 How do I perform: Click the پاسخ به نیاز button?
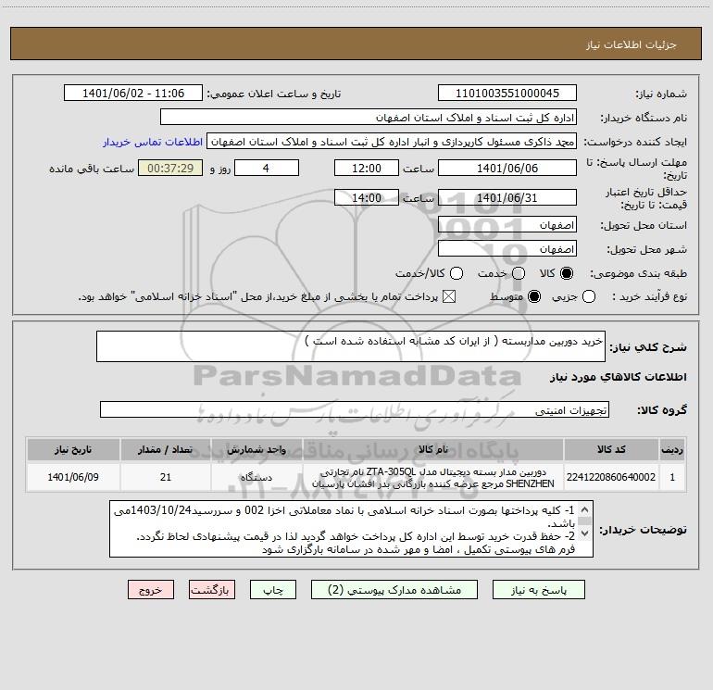(x=539, y=590)
